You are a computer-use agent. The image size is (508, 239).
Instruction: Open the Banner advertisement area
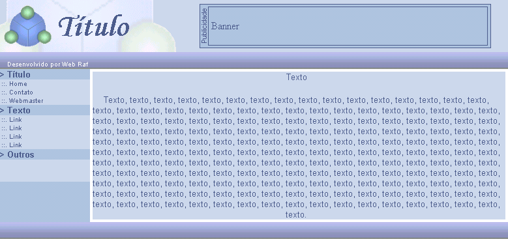point(348,26)
